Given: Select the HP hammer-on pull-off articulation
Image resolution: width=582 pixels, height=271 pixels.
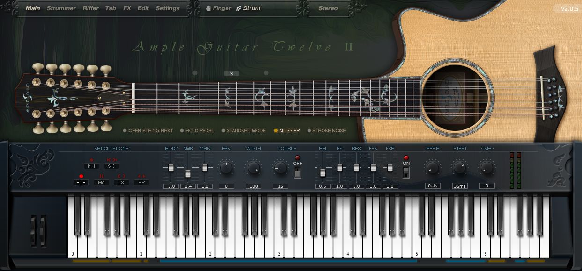Looking at the screenshot, I should pos(141,182).
